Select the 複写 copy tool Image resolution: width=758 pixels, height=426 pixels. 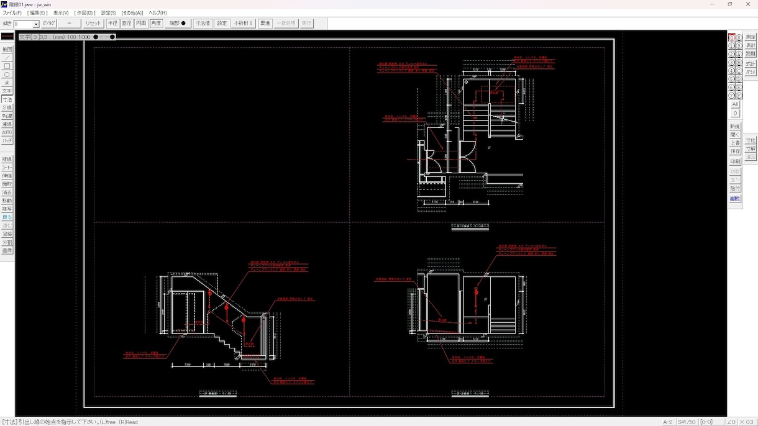point(7,209)
